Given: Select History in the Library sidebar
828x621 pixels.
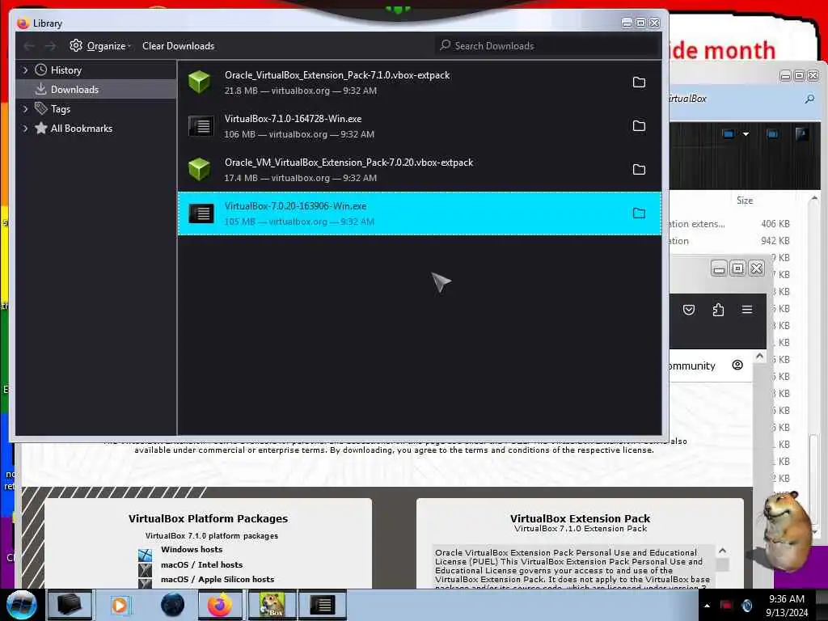Looking at the screenshot, I should (66, 70).
